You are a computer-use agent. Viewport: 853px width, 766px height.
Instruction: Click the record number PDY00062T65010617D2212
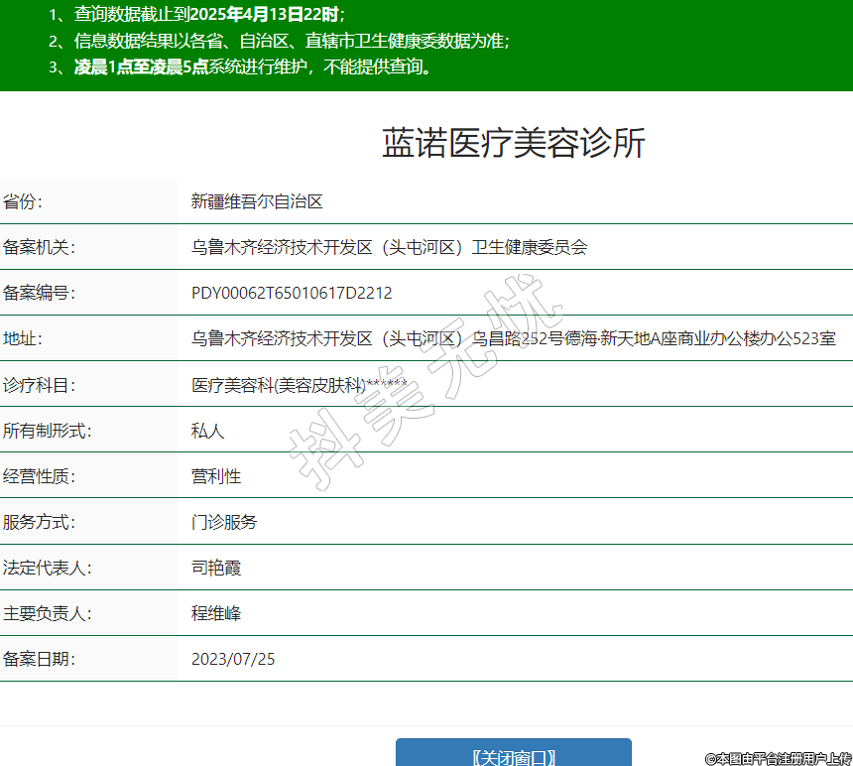tap(292, 293)
